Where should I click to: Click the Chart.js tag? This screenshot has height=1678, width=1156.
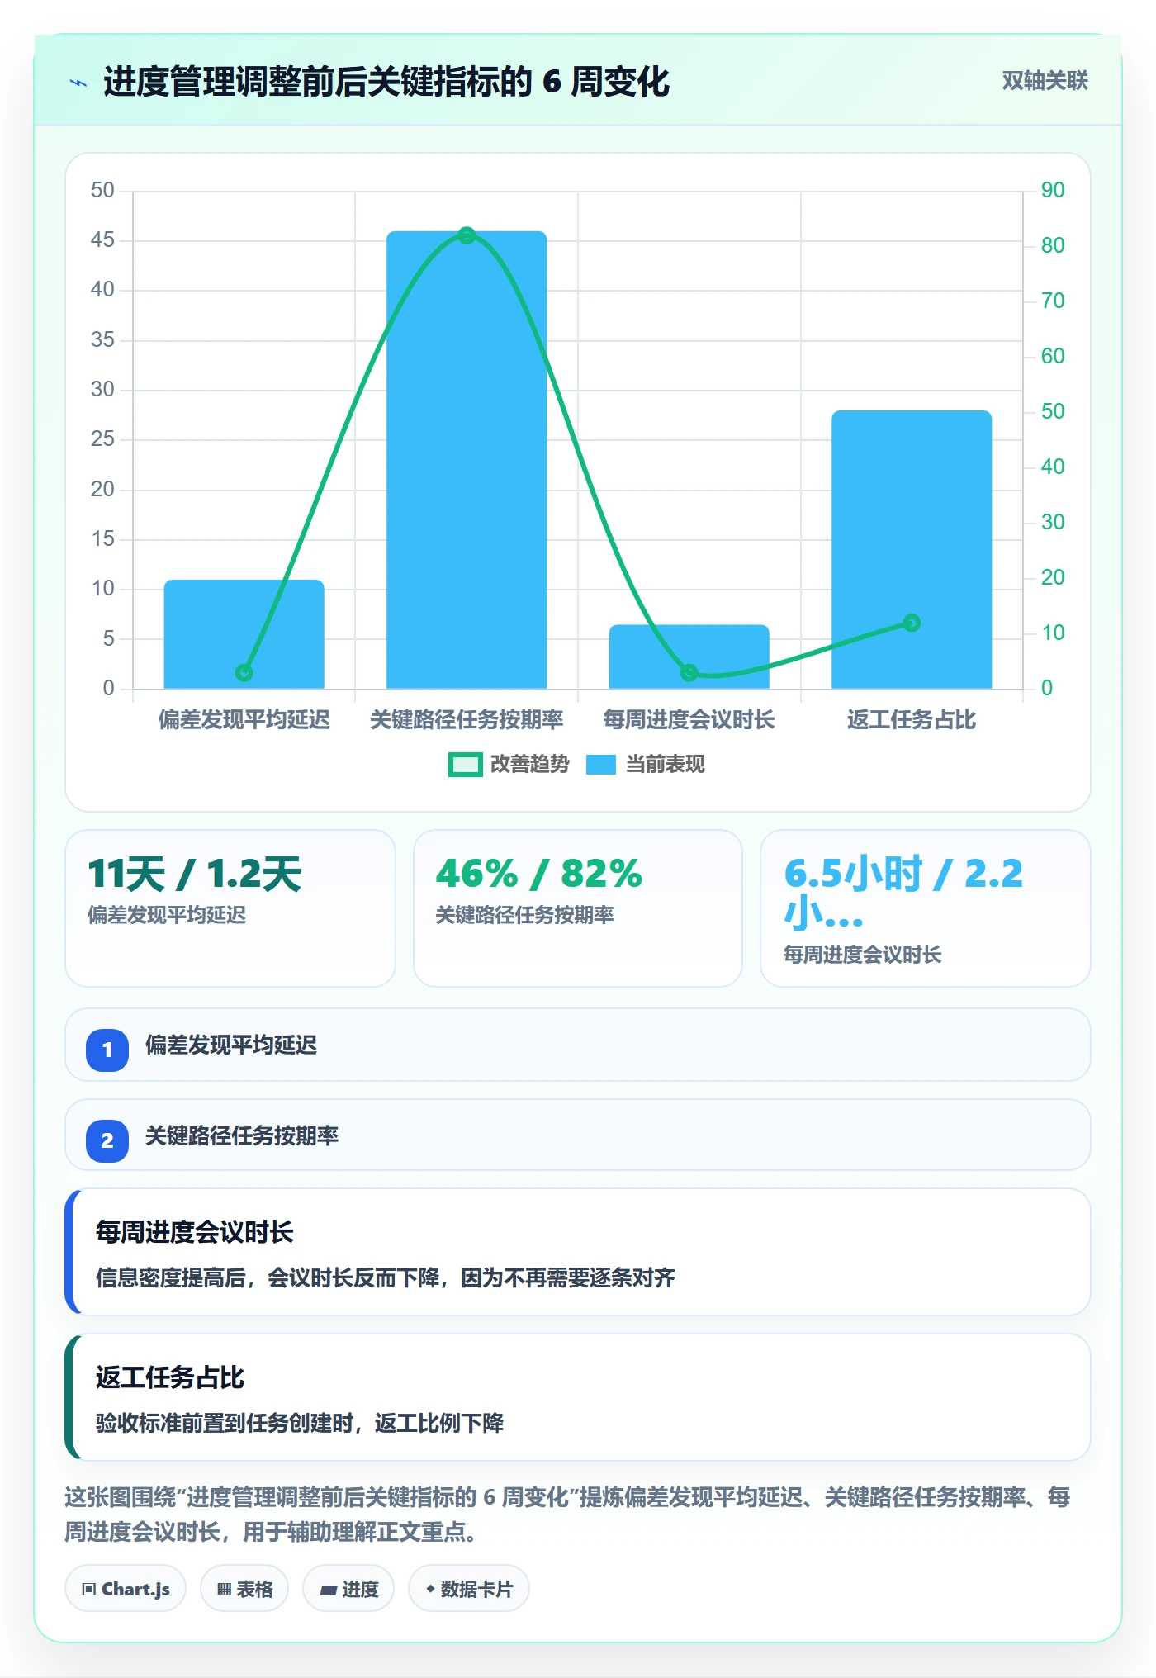point(126,1589)
